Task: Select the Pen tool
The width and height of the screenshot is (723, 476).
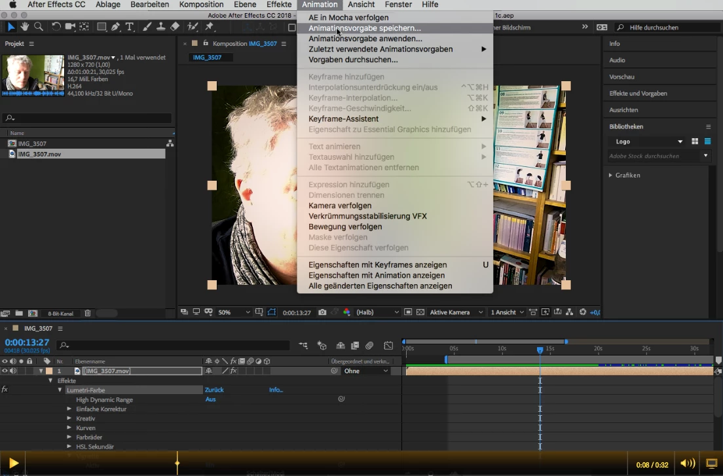Action: 115,27
